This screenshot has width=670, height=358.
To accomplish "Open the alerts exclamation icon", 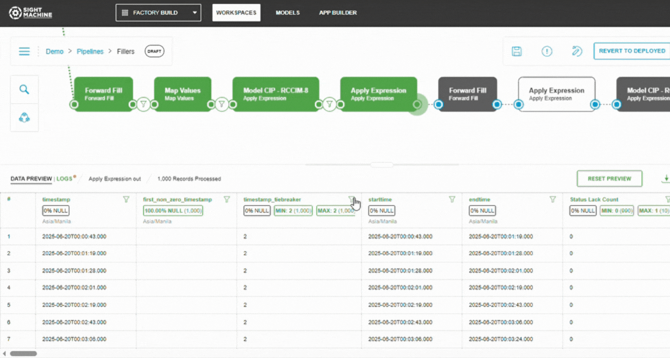I will coord(547,51).
